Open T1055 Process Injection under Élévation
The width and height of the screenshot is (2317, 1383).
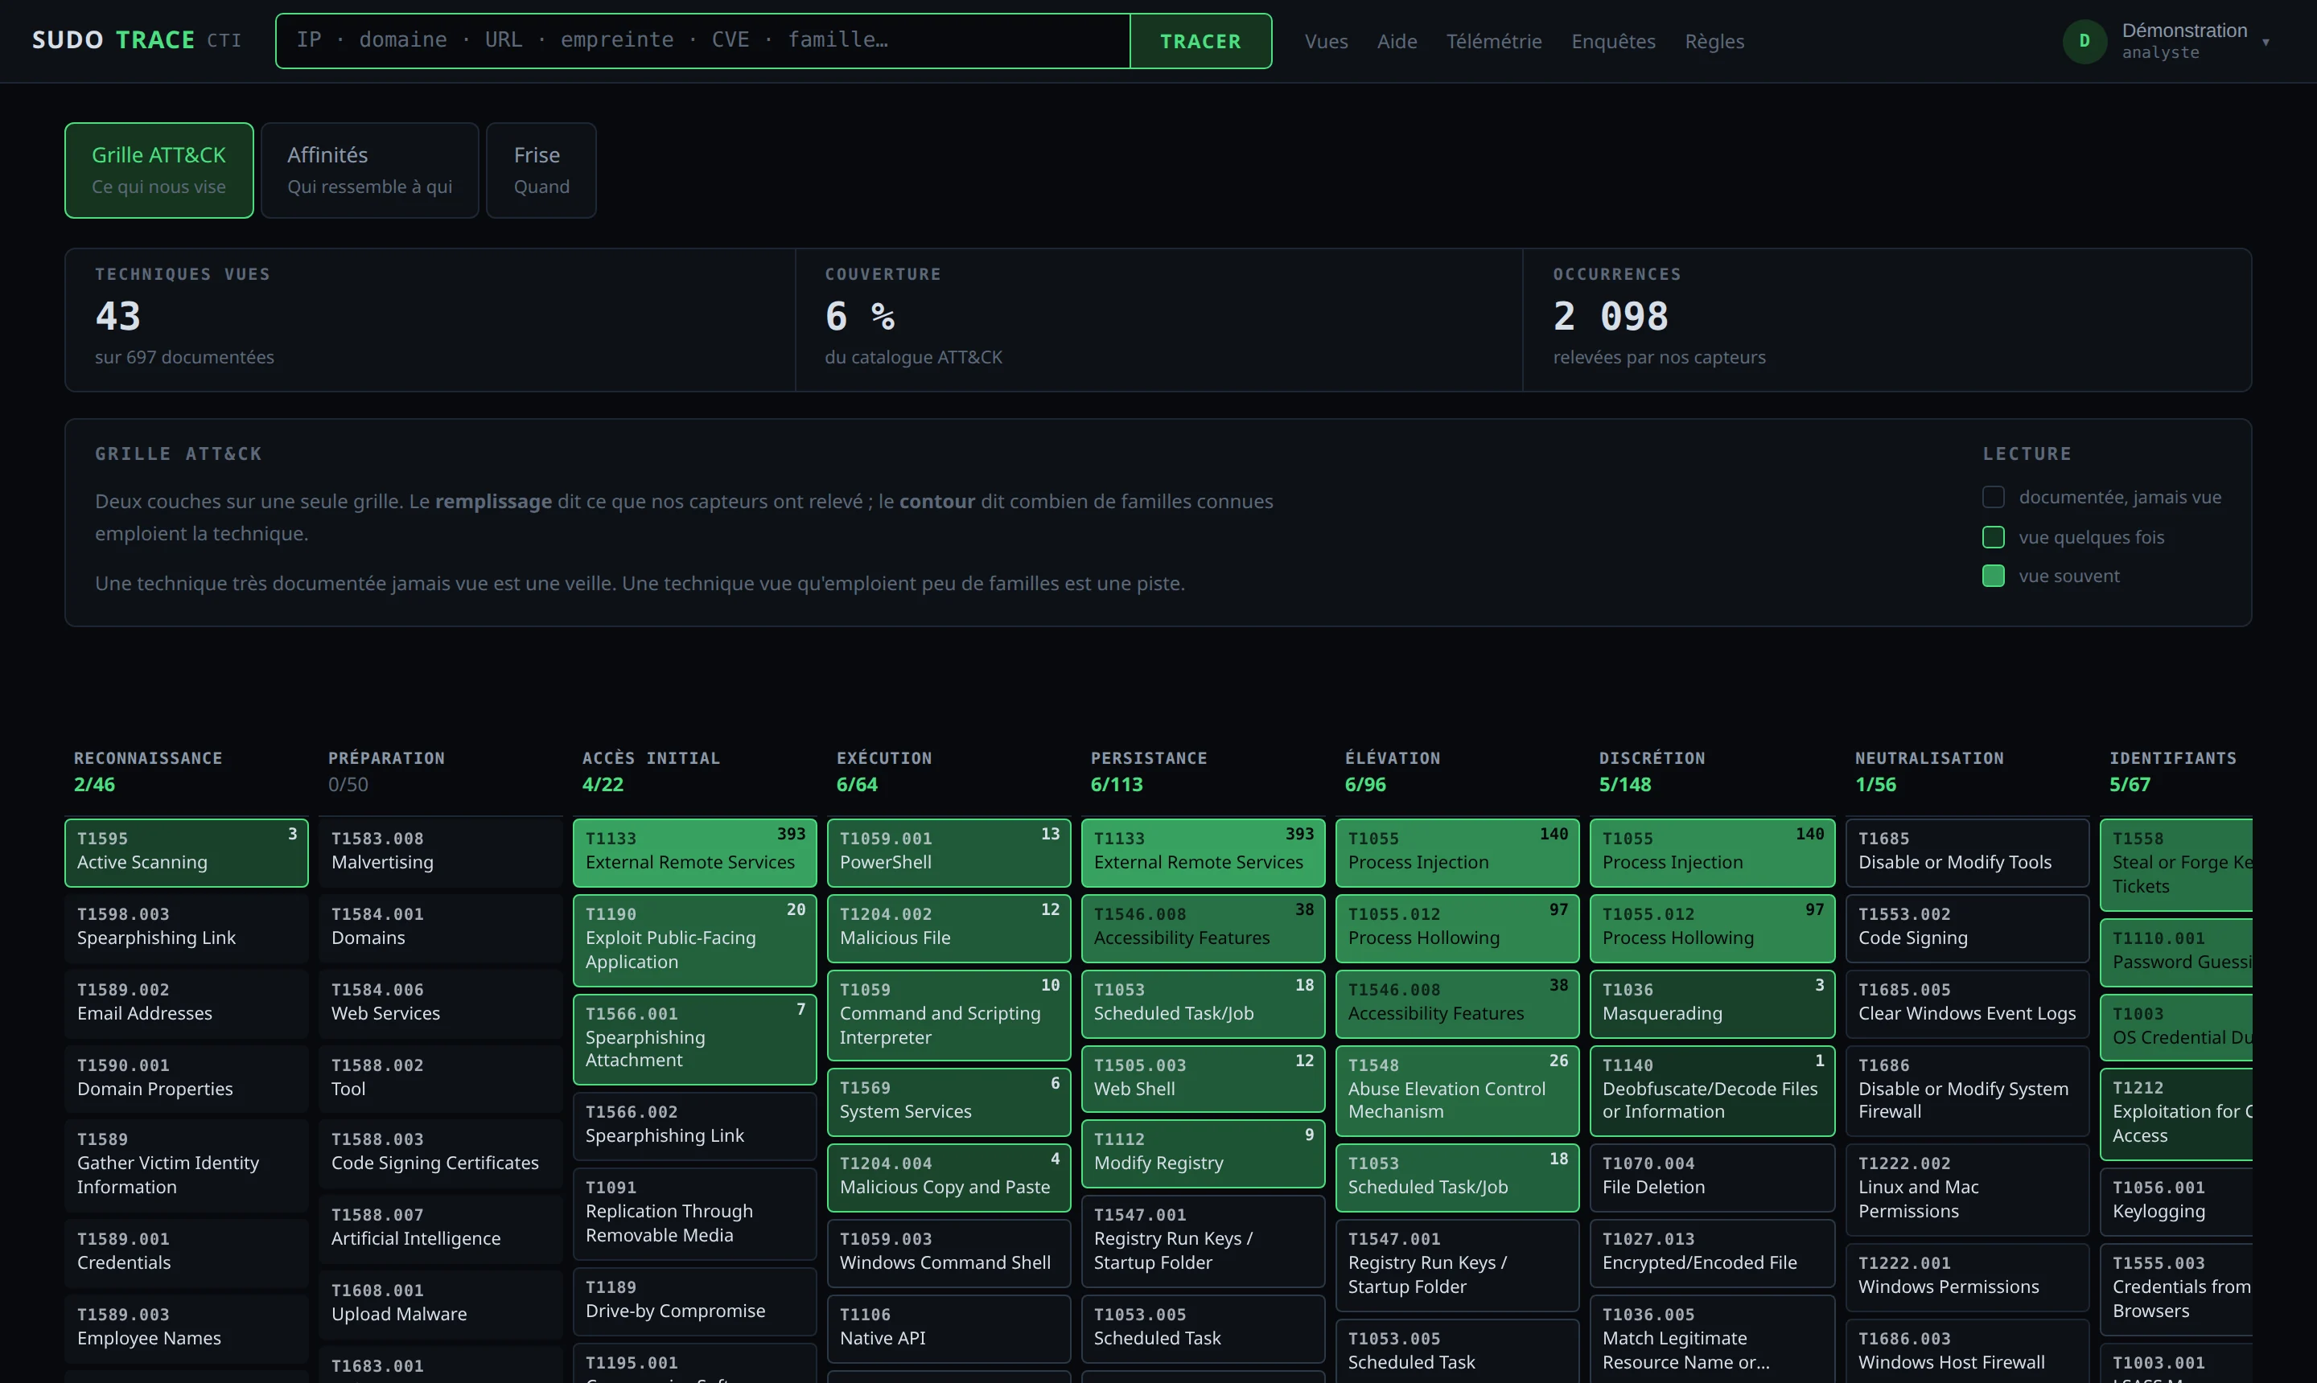coord(1456,852)
